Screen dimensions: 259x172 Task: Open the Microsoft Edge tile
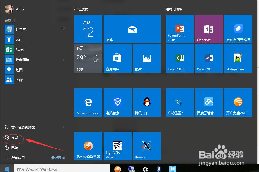(x=88, y=102)
